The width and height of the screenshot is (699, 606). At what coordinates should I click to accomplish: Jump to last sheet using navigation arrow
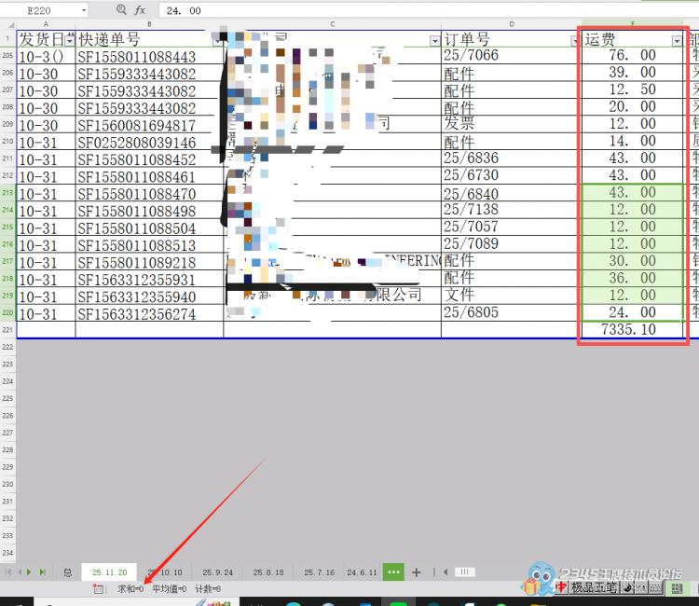(43, 572)
